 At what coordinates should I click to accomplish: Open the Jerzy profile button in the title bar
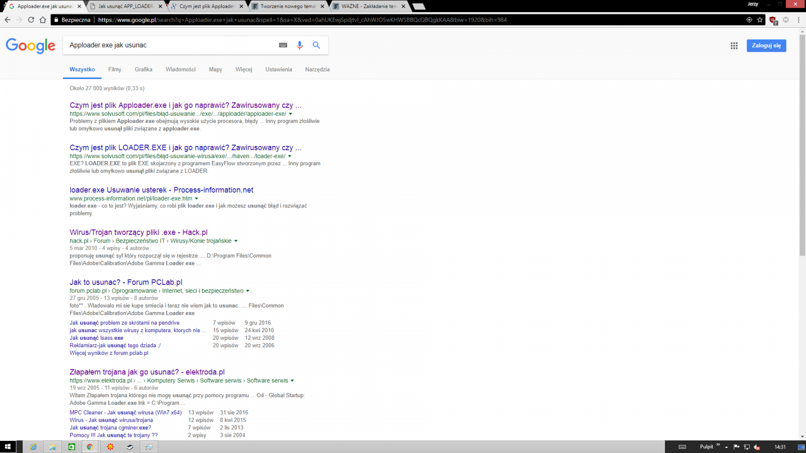click(x=753, y=4)
